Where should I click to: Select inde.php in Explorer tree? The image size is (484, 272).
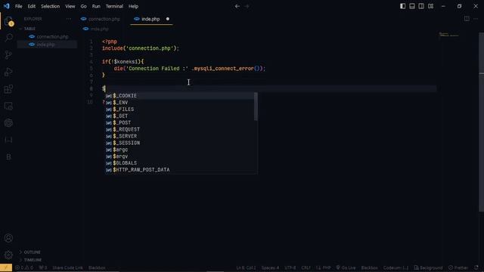tap(45, 45)
